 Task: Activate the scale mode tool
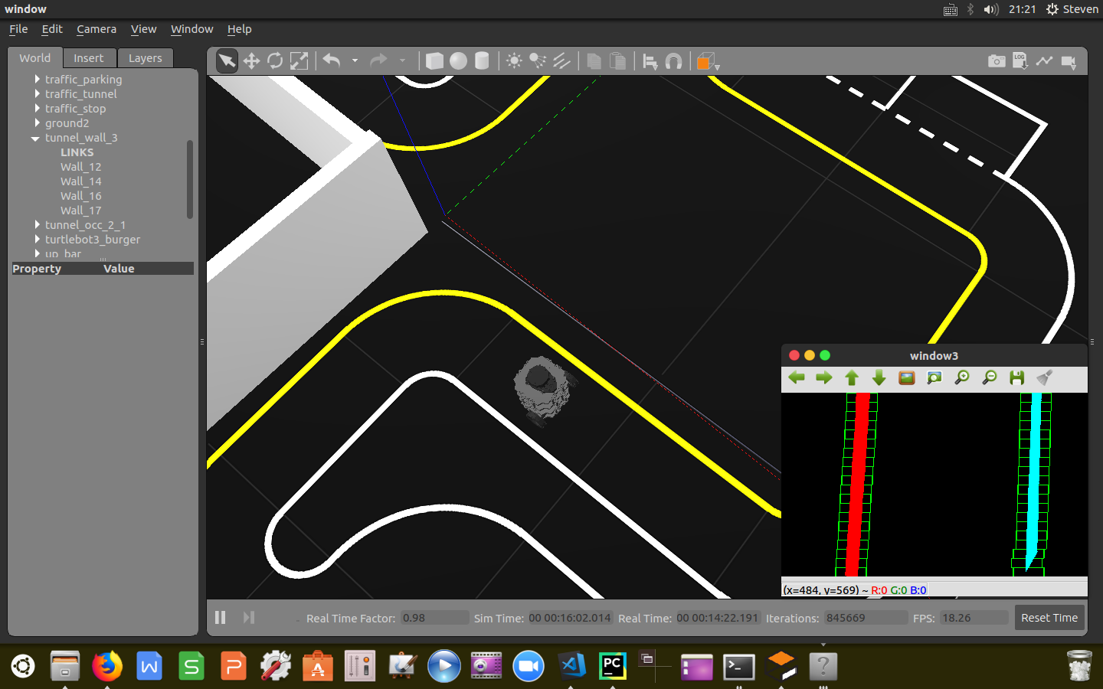[x=299, y=61]
